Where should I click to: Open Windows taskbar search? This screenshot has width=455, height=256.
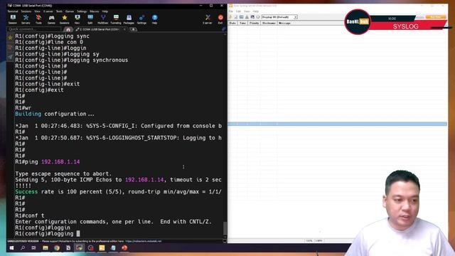point(23,248)
